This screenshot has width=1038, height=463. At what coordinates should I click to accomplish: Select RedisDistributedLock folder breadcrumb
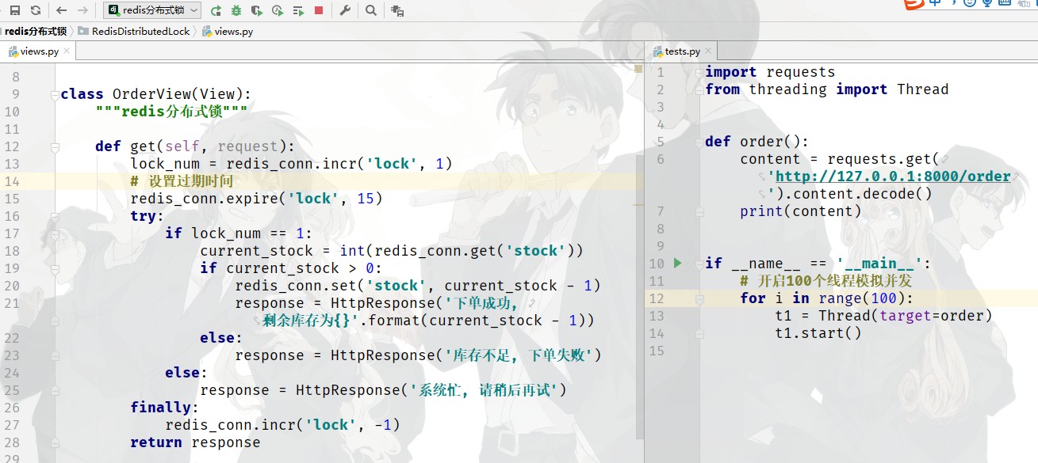pos(134,32)
